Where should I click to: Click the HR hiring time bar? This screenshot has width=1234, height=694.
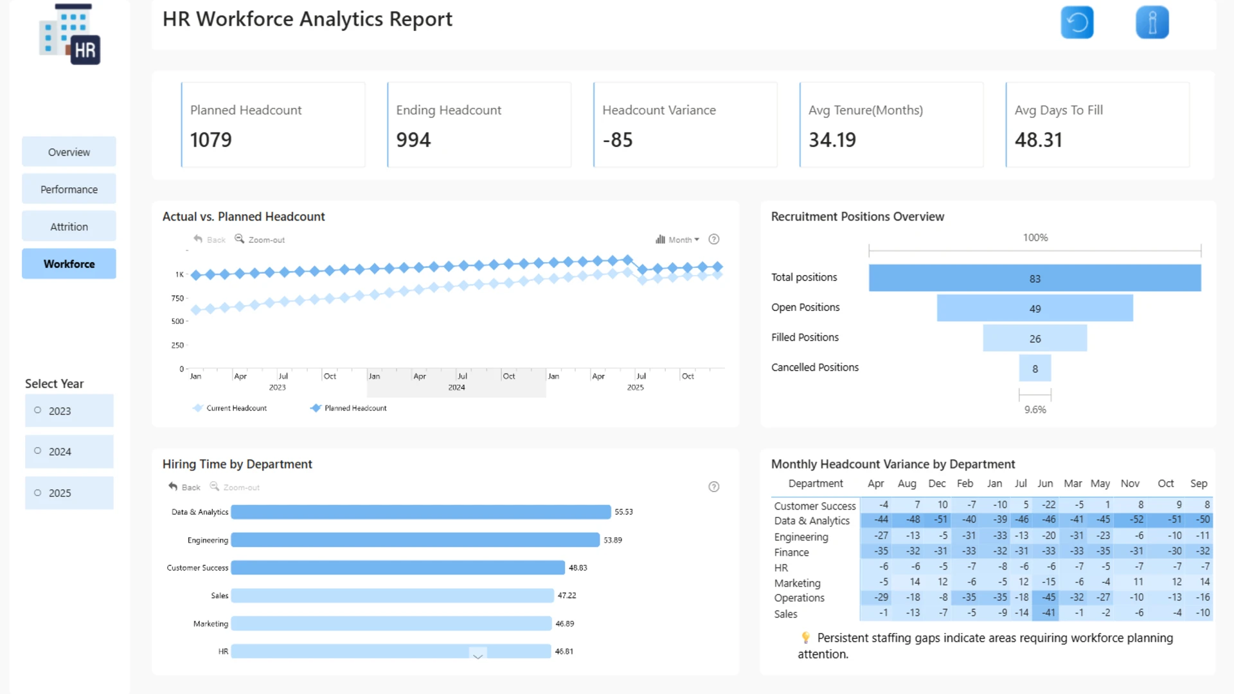pyautogui.click(x=391, y=651)
